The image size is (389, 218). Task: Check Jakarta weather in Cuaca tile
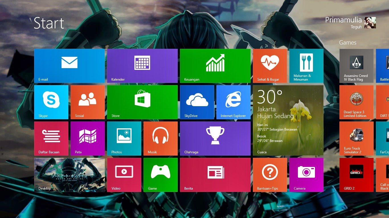point(288,120)
